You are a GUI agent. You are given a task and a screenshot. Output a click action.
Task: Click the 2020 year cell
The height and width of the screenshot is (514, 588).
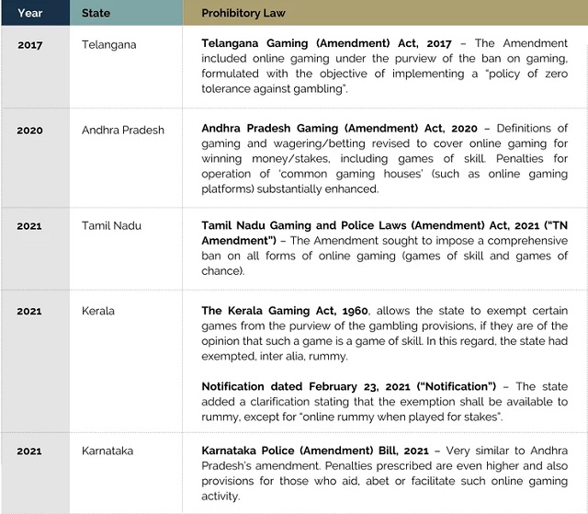coord(29,130)
